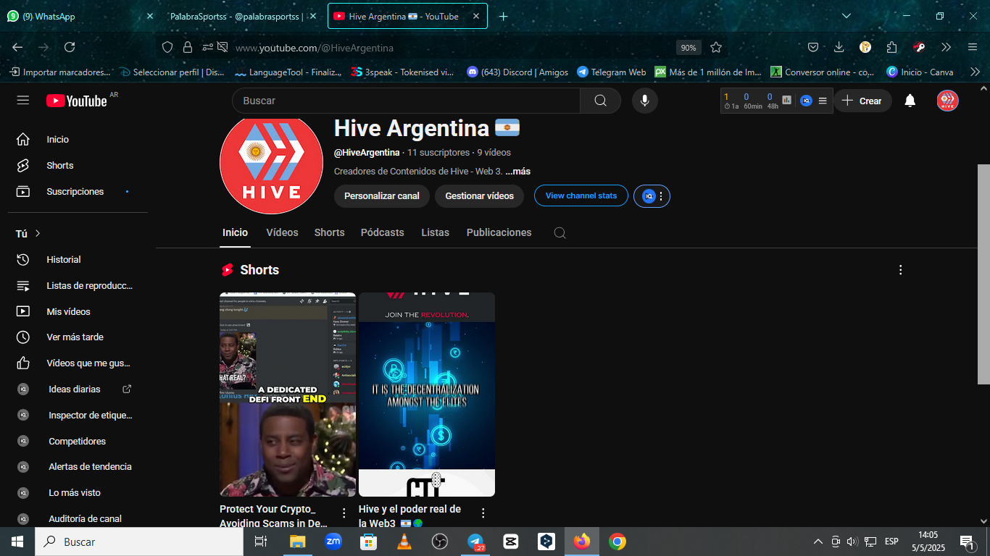Click the YouTube logo
This screenshot has width=990, height=556.
pos(77,101)
